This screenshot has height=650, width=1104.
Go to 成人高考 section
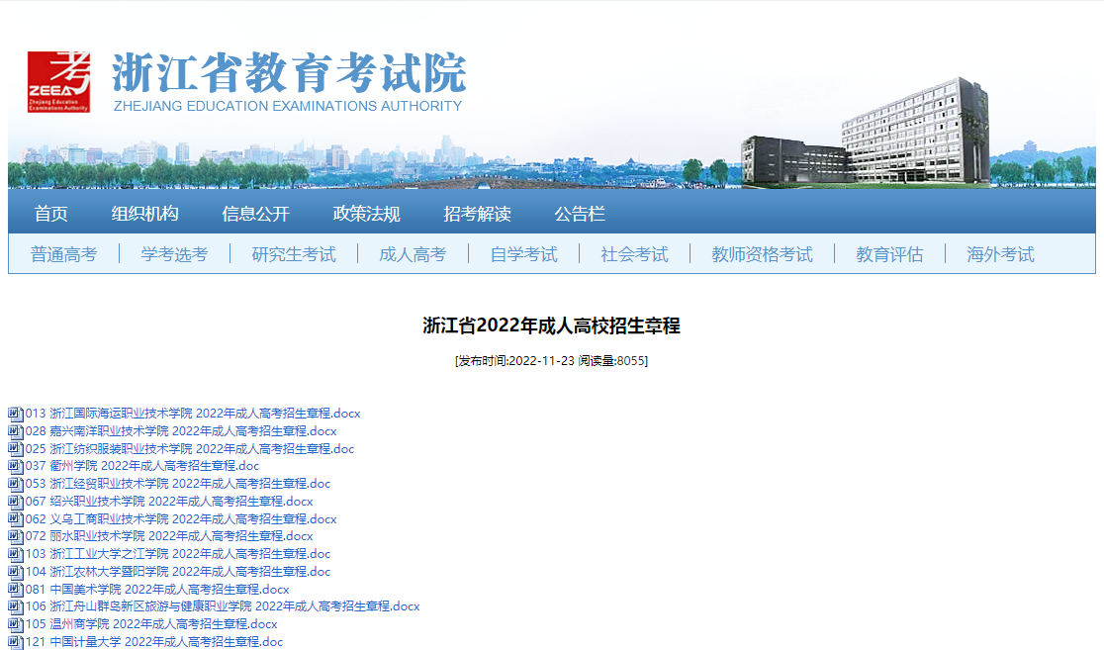[413, 254]
